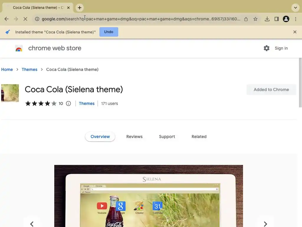
Task: Open web store settings gear
Action: [x=267, y=48]
